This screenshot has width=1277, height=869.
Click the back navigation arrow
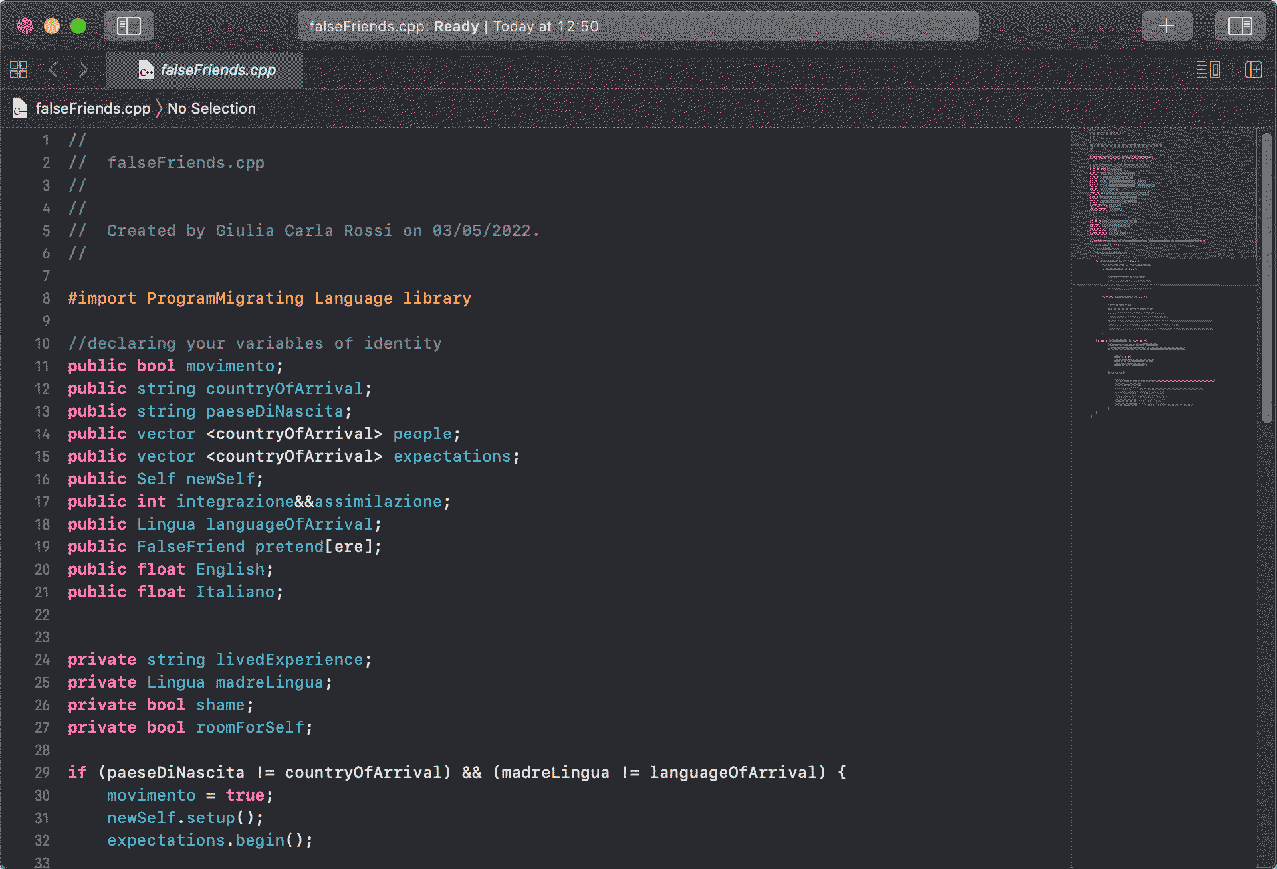[x=53, y=69]
